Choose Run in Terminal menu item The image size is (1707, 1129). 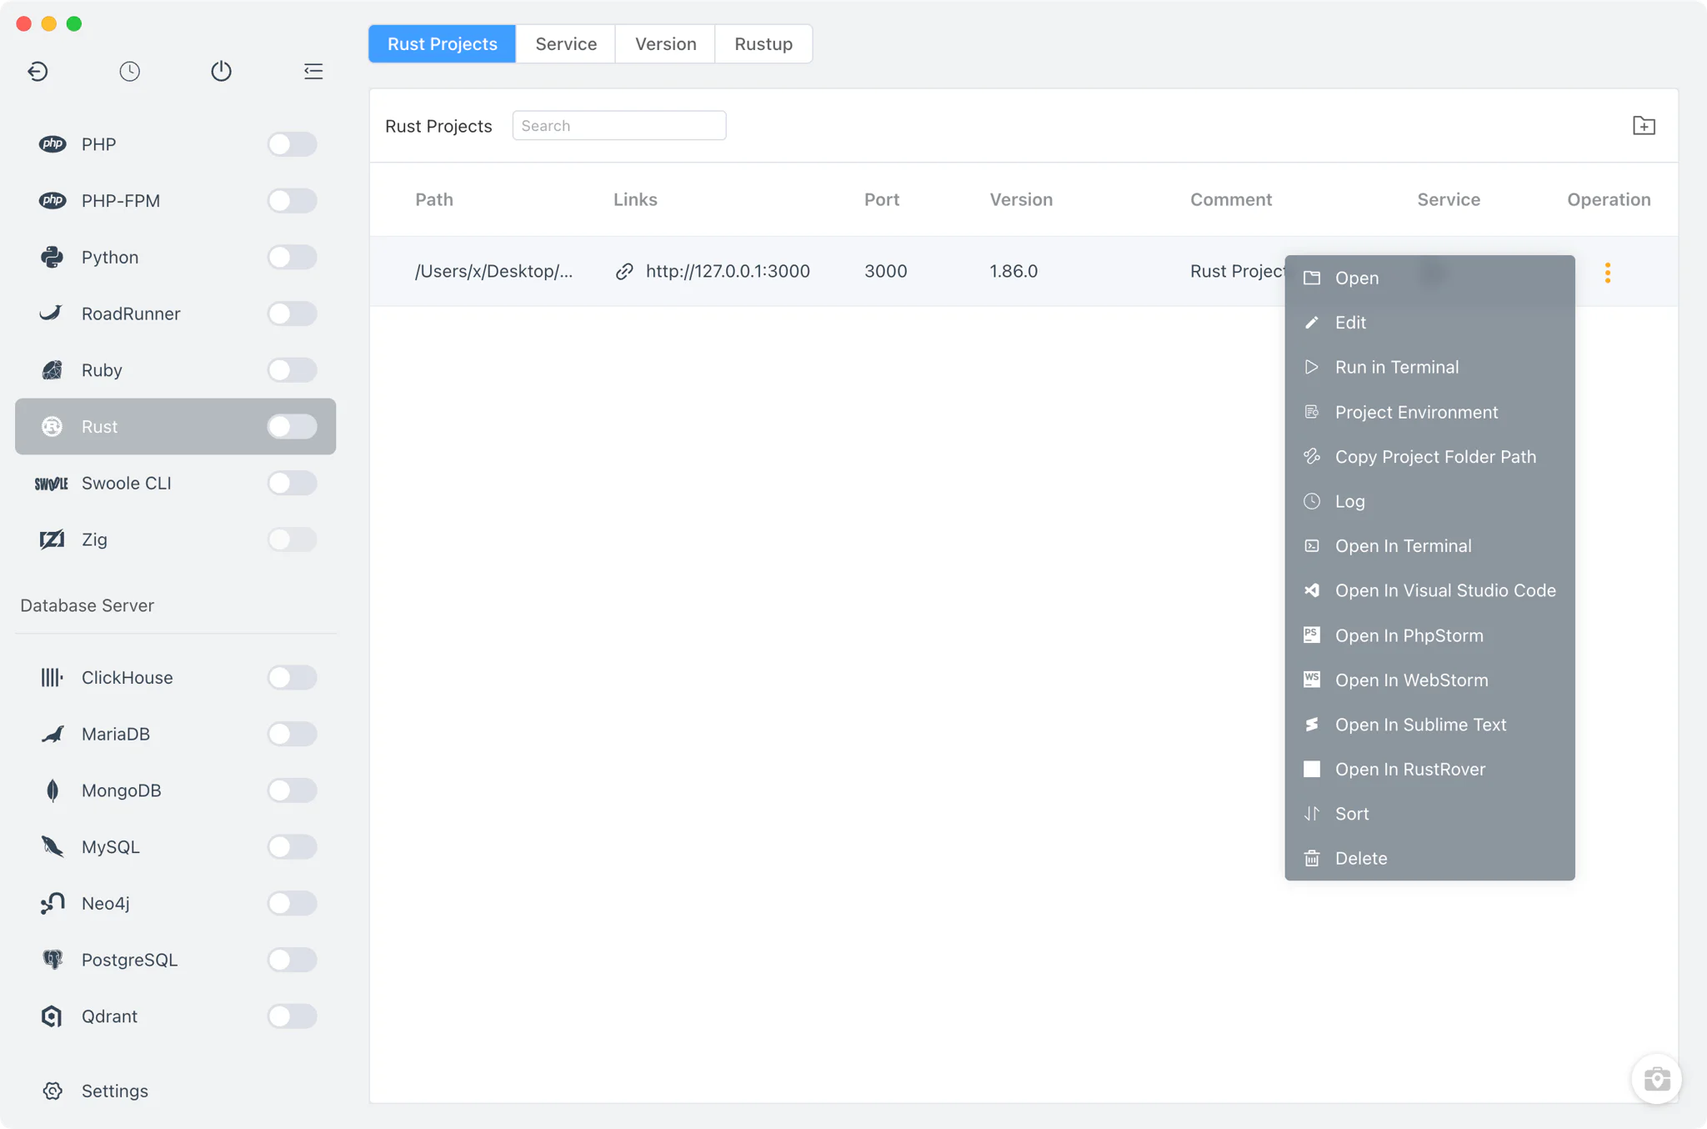click(x=1429, y=367)
